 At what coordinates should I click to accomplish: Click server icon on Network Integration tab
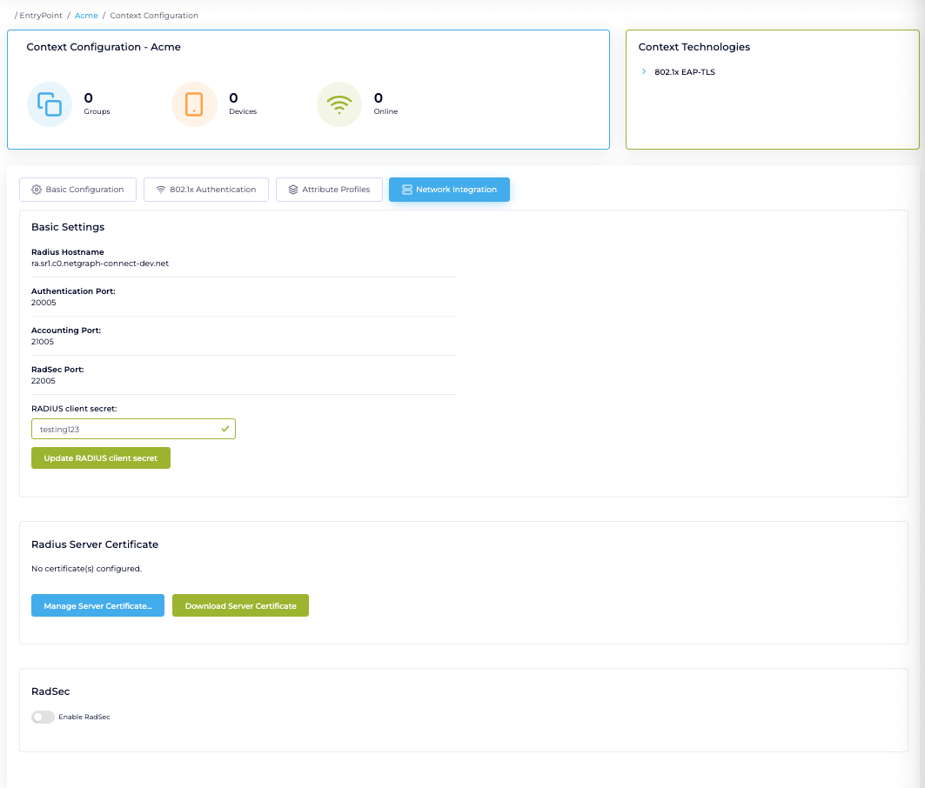pos(407,190)
